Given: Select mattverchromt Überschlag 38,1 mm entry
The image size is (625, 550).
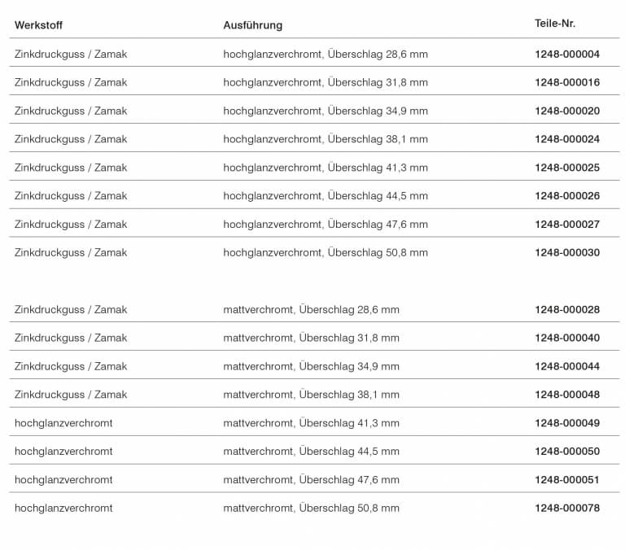Looking at the screenshot, I should pyautogui.click(x=311, y=395).
